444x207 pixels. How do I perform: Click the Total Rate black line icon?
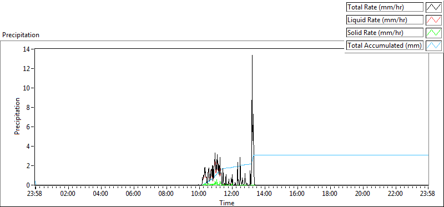click(433, 7)
